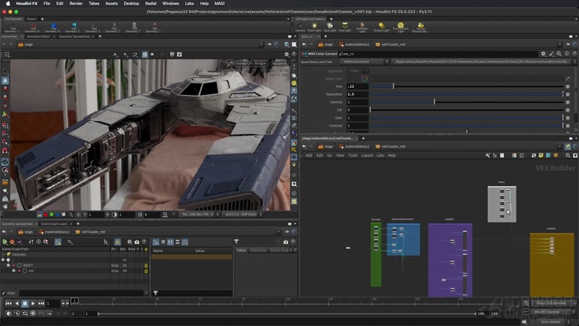579x326 pixels.
Task: Open the network editor Layout menu
Action: click(x=367, y=155)
